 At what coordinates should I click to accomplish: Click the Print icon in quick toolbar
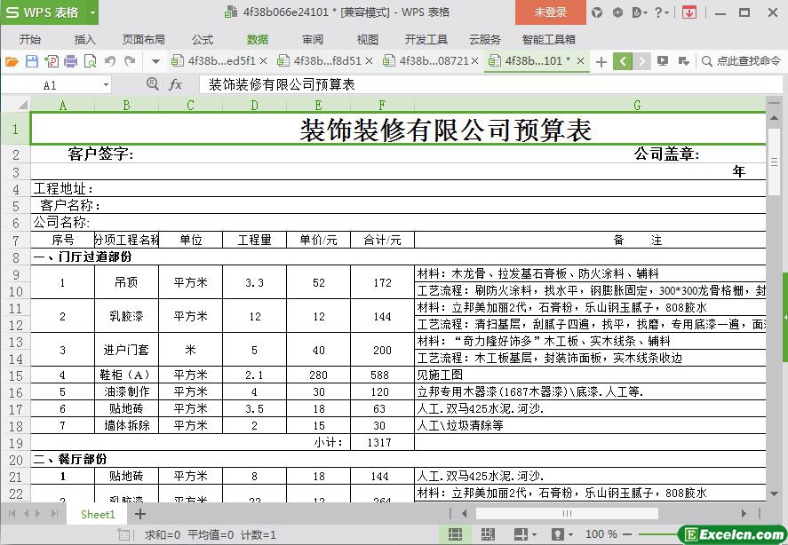(x=70, y=61)
